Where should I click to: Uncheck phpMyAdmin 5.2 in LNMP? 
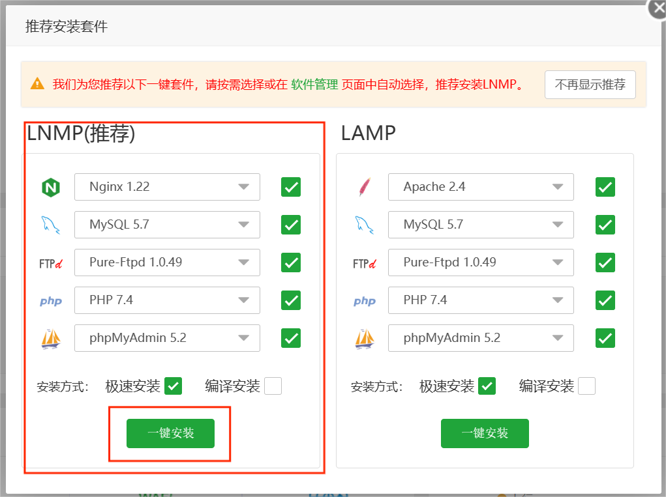(291, 338)
